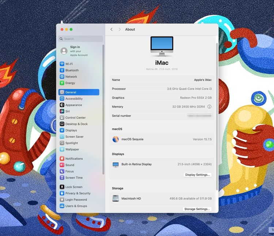Click the magnifier icon in Search field

(61, 39)
